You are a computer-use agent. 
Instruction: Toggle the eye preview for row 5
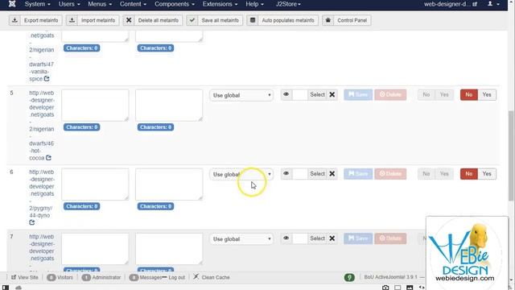pos(286,95)
